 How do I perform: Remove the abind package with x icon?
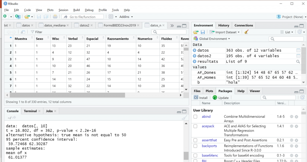[x=296, y=117]
